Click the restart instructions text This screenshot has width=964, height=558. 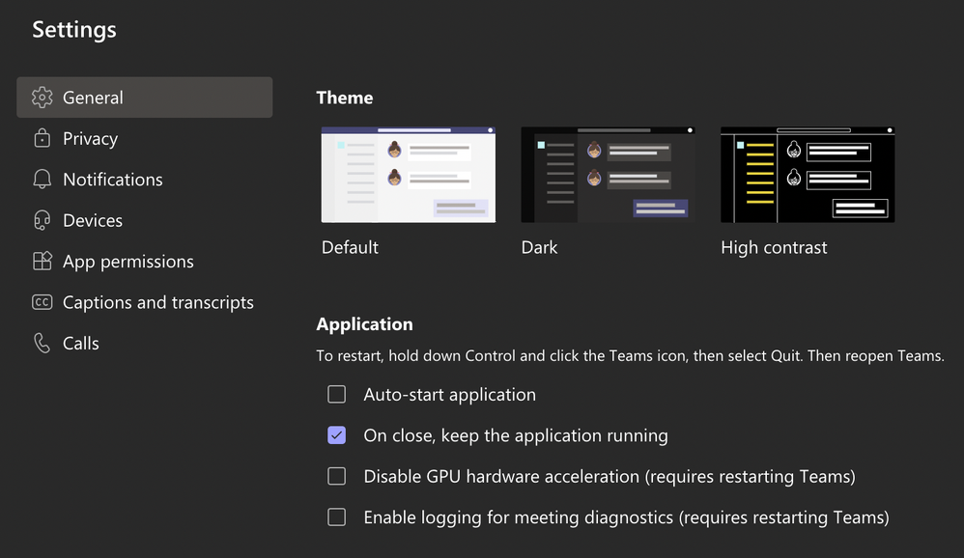(x=630, y=356)
